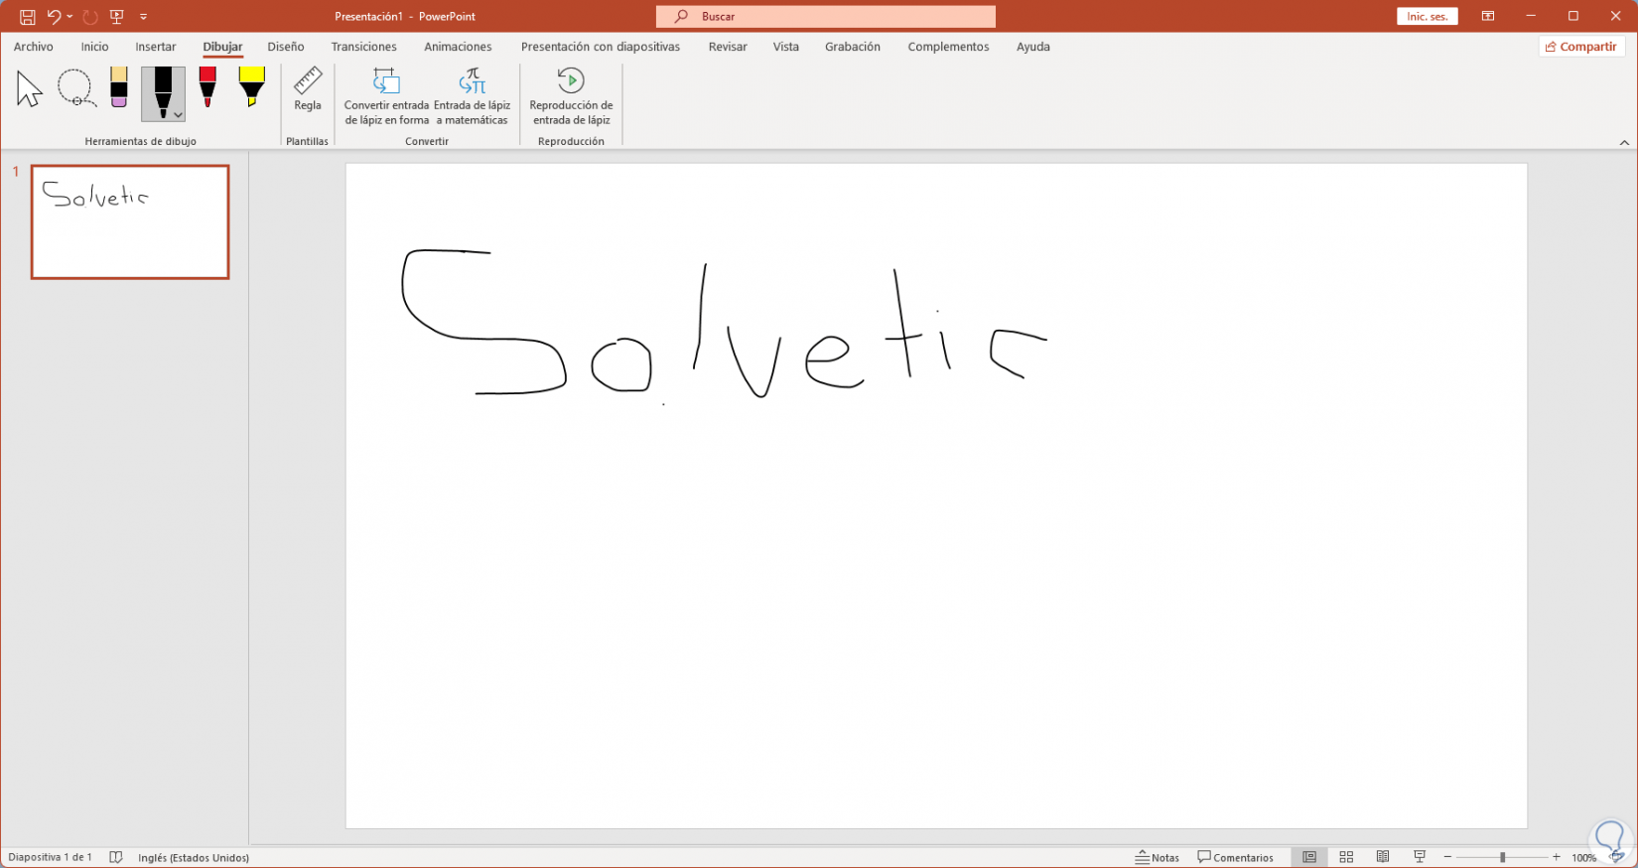The height and width of the screenshot is (868, 1638).
Task: Click the Compartir share button
Action: (1581, 47)
